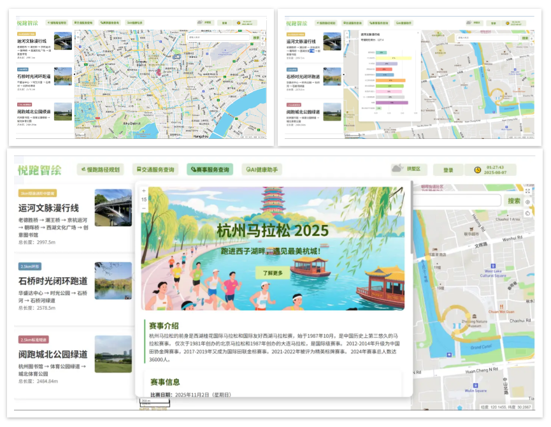This screenshot has height=427, width=551.
Task: Click fullscreen icon in bar chart screenshot
Action: [x=532, y=33]
